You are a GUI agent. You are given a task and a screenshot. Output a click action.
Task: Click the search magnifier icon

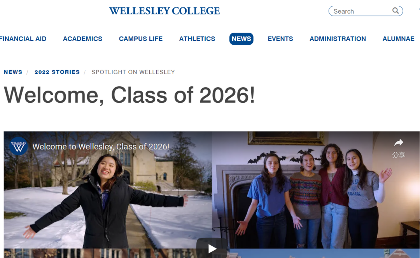click(395, 11)
